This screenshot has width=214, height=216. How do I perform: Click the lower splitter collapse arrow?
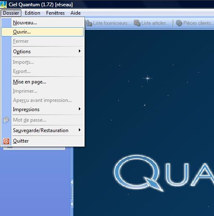pos(72,204)
